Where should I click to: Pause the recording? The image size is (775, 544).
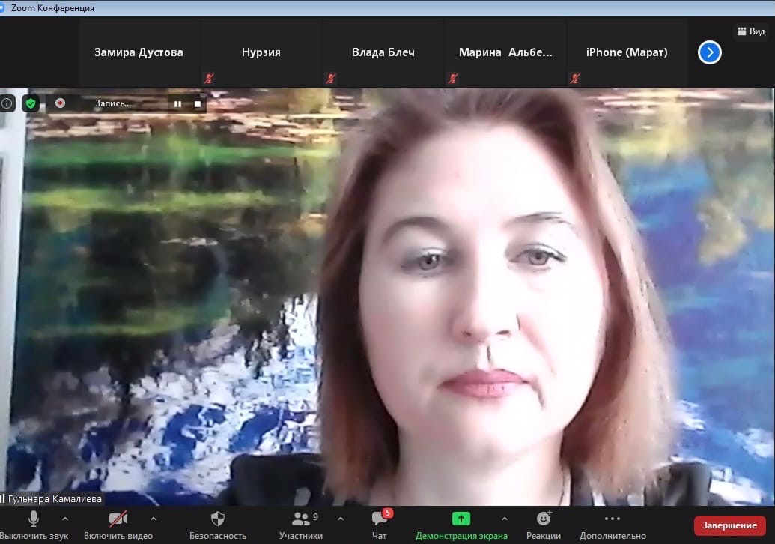coord(177,103)
